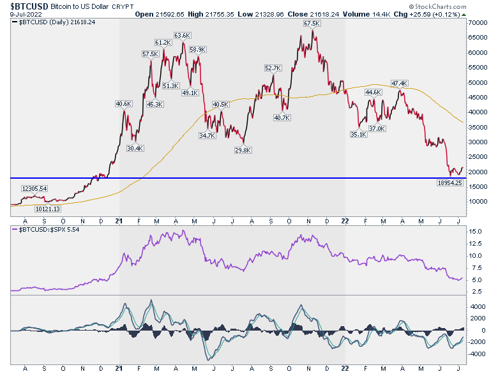This screenshot has width=498, height=374.
Task: Click the '21' year label under the price chart
Action: (119, 221)
